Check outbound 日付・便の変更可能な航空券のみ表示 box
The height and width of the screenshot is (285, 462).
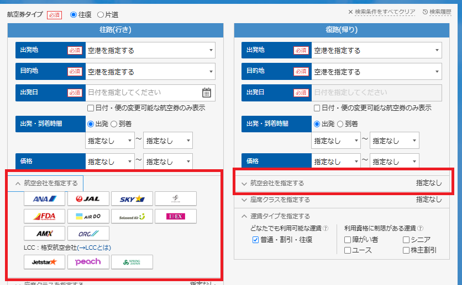pyautogui.click(x=91, y=108)
